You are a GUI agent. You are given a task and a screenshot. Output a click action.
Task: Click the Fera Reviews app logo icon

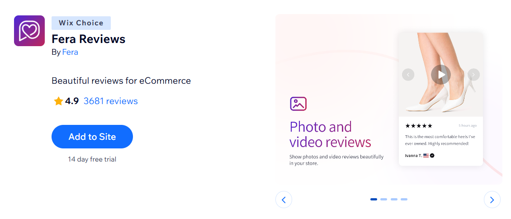pyautogui.click(x=29, y=31)
